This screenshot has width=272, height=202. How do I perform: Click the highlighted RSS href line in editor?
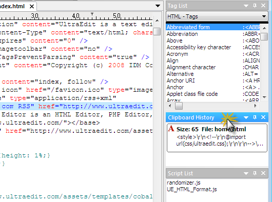(x=76, y=106)
